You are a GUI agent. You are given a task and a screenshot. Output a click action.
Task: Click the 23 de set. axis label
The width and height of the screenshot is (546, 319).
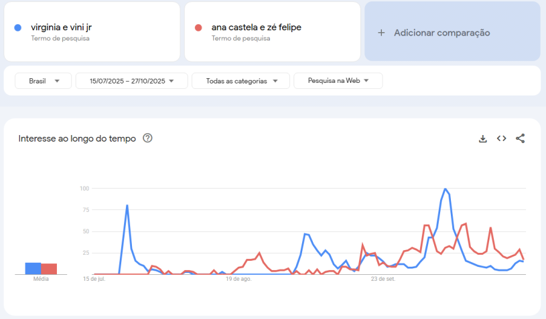[383, 279]
